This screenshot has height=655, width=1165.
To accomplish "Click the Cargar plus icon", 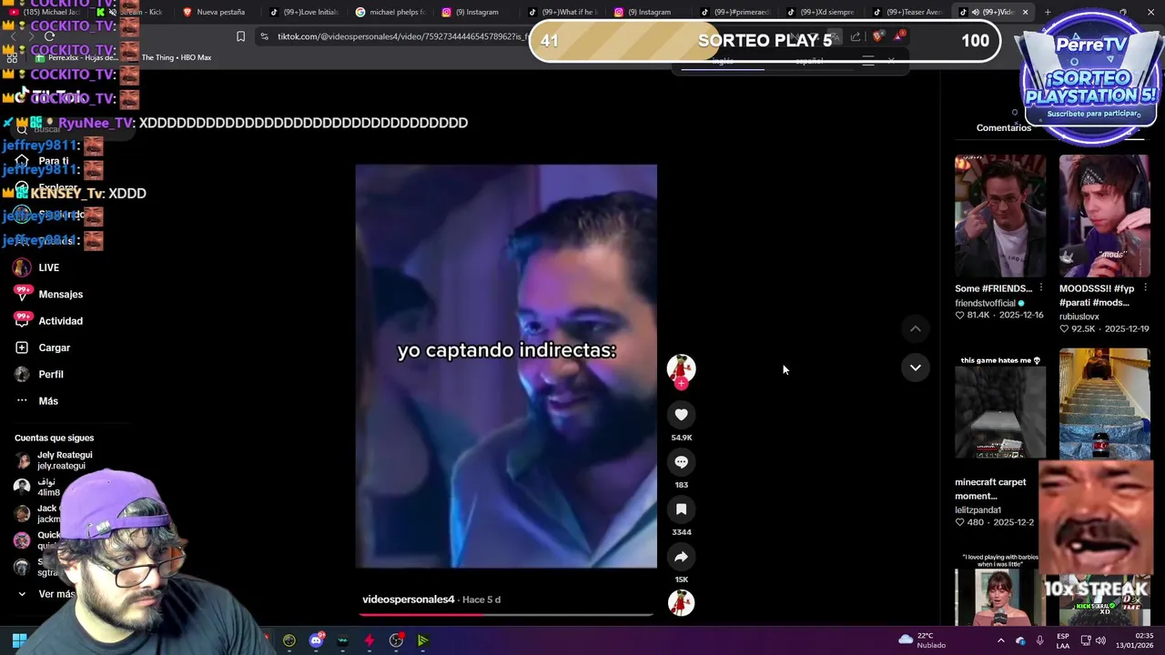I will point(22,348).
